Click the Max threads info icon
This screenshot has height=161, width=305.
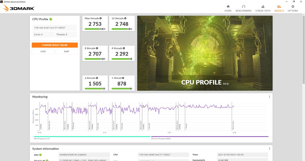pyautogui.click(x=100, y=18)
